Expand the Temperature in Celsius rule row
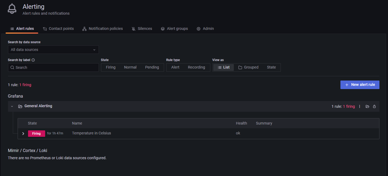The image size is (388, 176). [x=23, y=134]
